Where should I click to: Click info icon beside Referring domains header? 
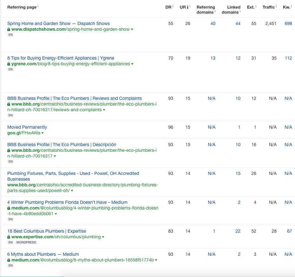(215, 11)
